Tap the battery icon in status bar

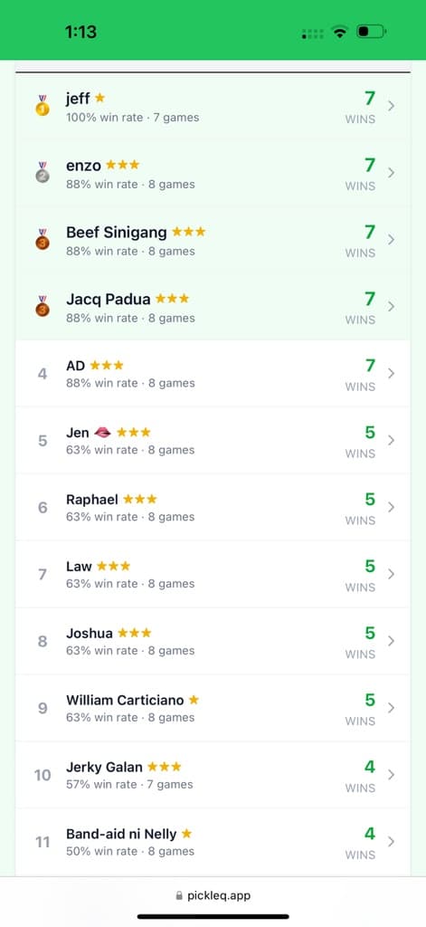(371, 32)
